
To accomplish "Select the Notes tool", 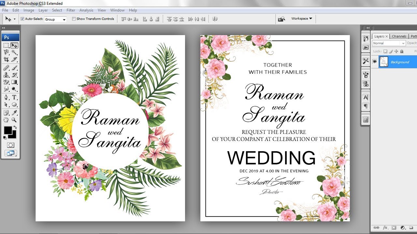I will [x=6, y=113].
